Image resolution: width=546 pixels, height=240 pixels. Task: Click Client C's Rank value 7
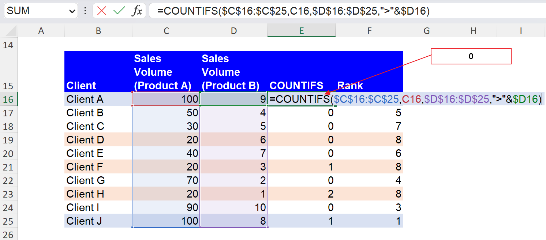pos(369,126)
